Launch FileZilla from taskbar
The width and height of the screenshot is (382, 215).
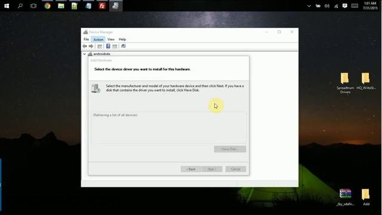(x=102, y=6)
